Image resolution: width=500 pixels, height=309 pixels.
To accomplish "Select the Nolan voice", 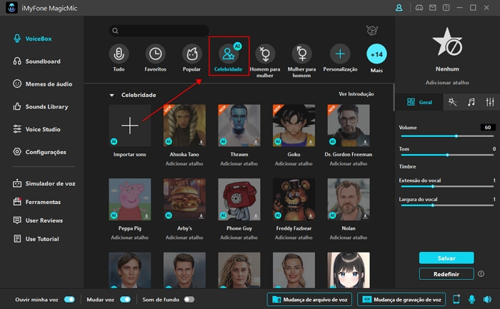I will pos(349,199).
